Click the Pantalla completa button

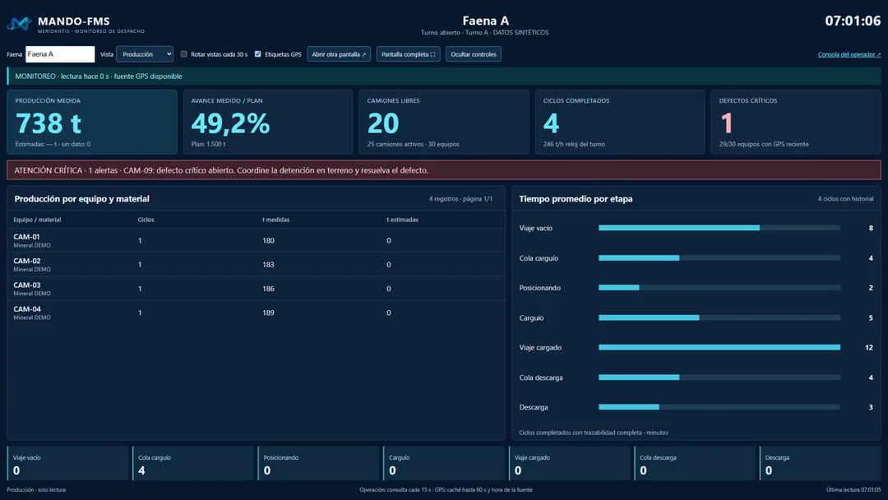(x=409, y=54)
